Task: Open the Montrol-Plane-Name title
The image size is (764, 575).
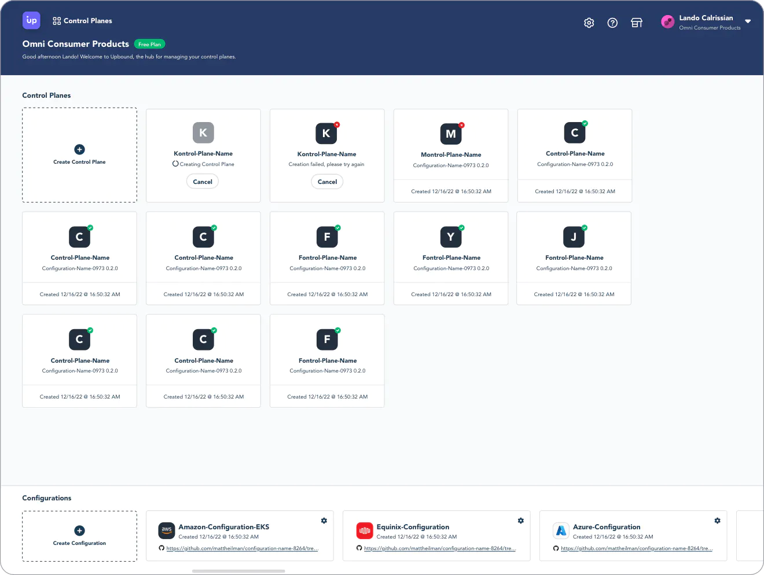Action: coord(451,154)
